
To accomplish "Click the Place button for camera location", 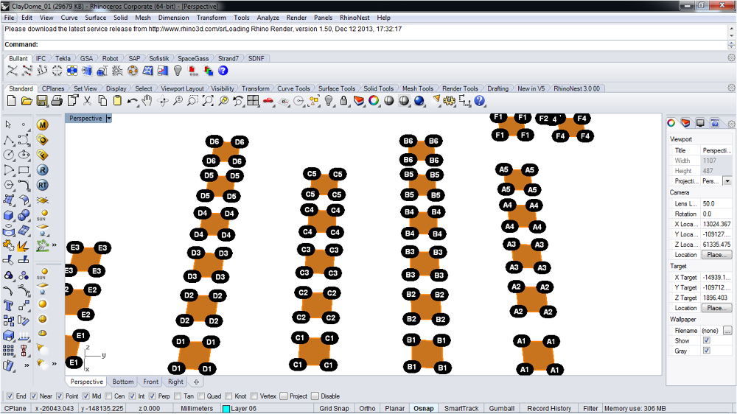I will pos(716,255).
